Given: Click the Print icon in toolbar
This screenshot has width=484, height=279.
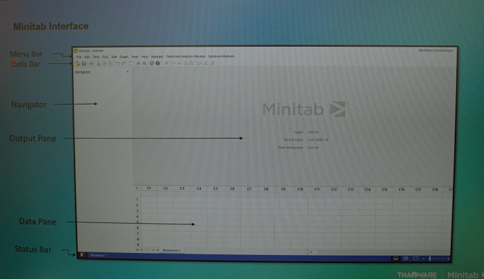Looking at the screenshot, I should click(91, 63).
